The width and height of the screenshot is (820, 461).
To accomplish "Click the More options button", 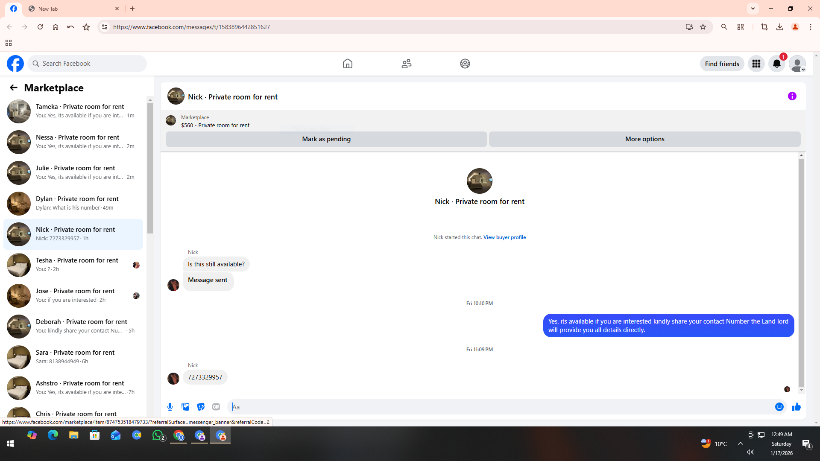I will (644, 139).
